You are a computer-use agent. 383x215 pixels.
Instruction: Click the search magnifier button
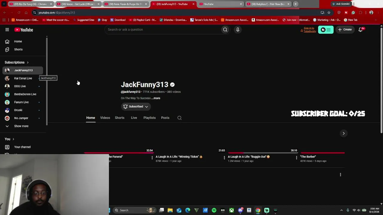225,30
